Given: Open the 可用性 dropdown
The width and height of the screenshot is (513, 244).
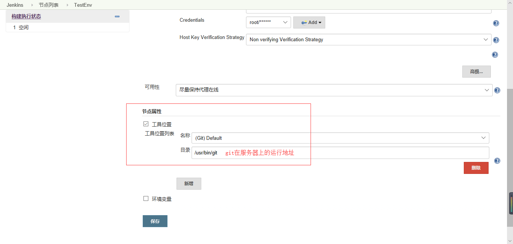Looking at the screenshot, I should 334,90.
